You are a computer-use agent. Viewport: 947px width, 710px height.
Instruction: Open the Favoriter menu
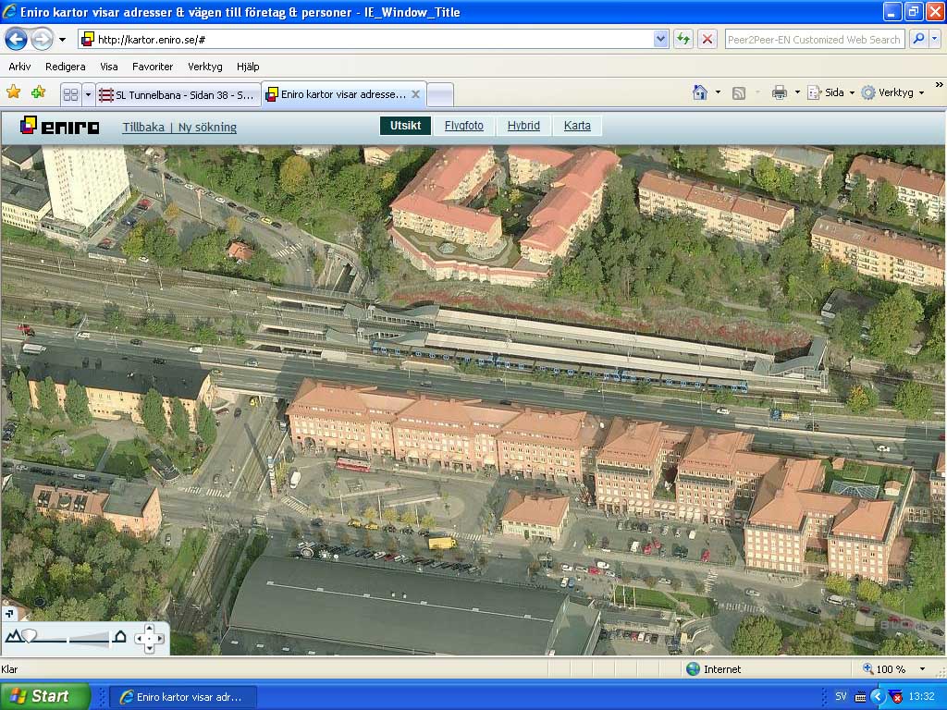pyautogui.click(x=152, y=67)
